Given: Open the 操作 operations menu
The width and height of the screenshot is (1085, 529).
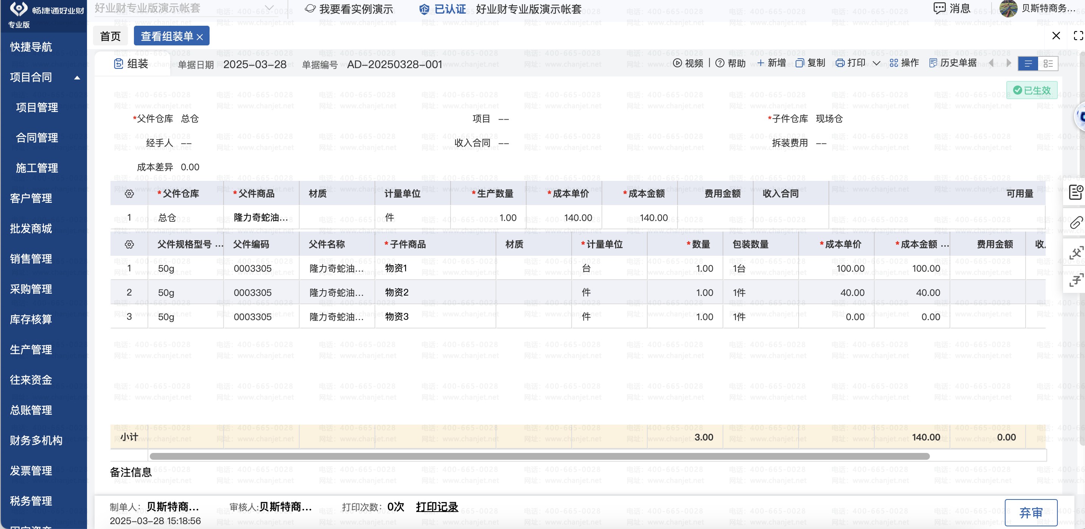Looking at the screenshot, I should pos(904,63).
